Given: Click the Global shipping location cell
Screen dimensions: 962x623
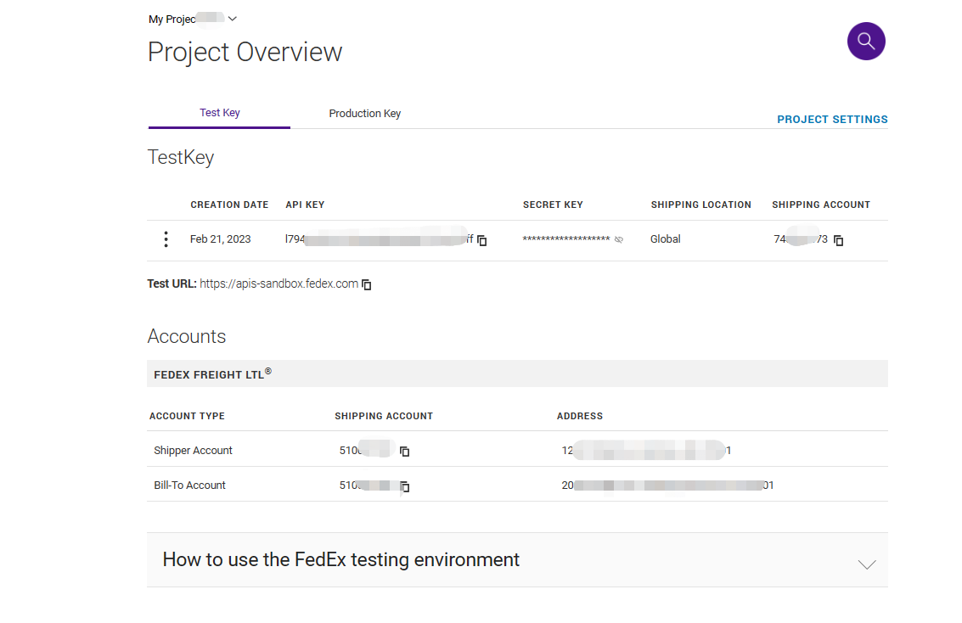Looking at the screenshot, I should click(x=665, y=239).
